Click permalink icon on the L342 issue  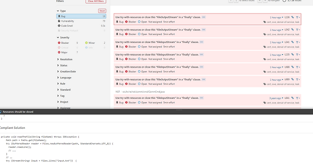(293, 29)
